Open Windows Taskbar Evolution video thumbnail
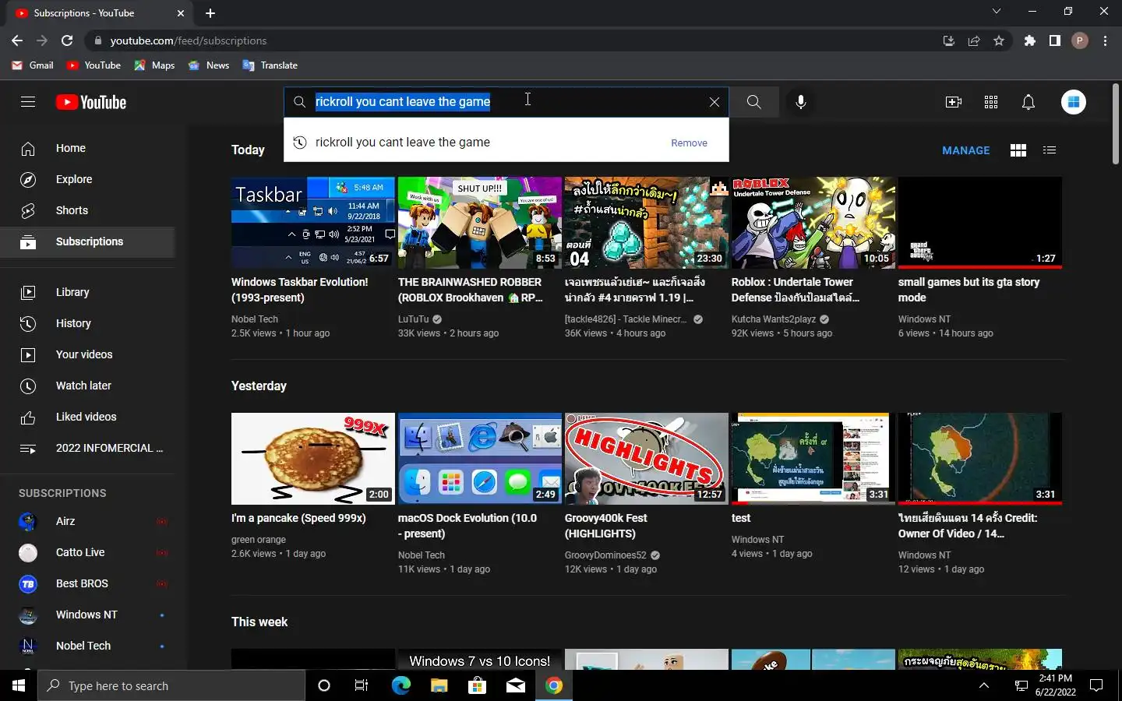 click(x=313, y=223)
